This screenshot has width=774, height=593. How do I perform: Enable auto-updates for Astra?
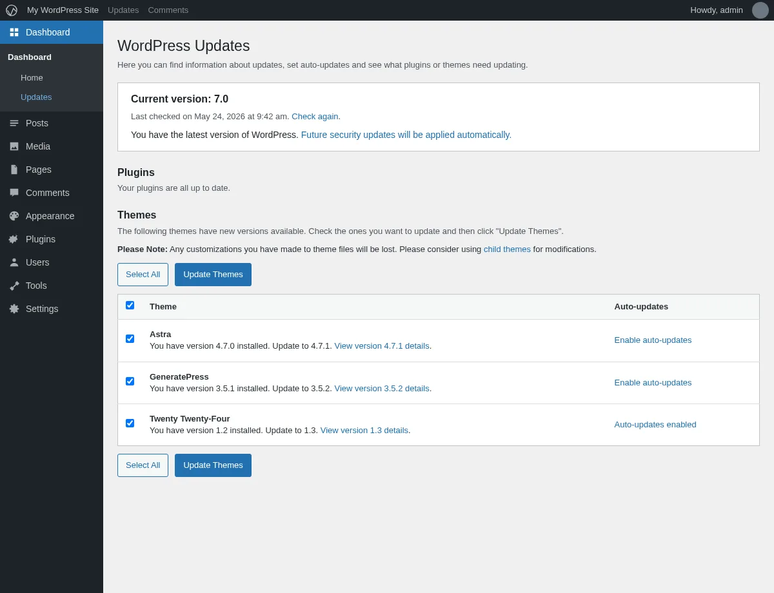(653, 340)
